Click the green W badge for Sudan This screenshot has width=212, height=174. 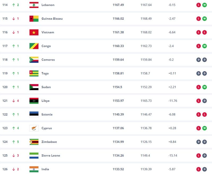point(205,87)
